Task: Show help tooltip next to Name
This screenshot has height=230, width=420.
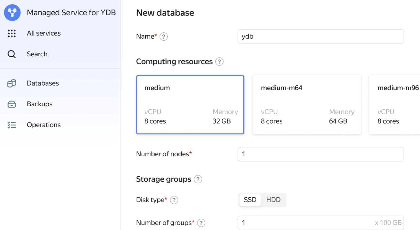Action: click(x=164, y=37)
